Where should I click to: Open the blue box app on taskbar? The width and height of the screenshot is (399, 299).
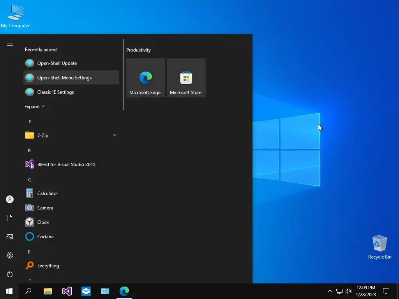point(86,291)
